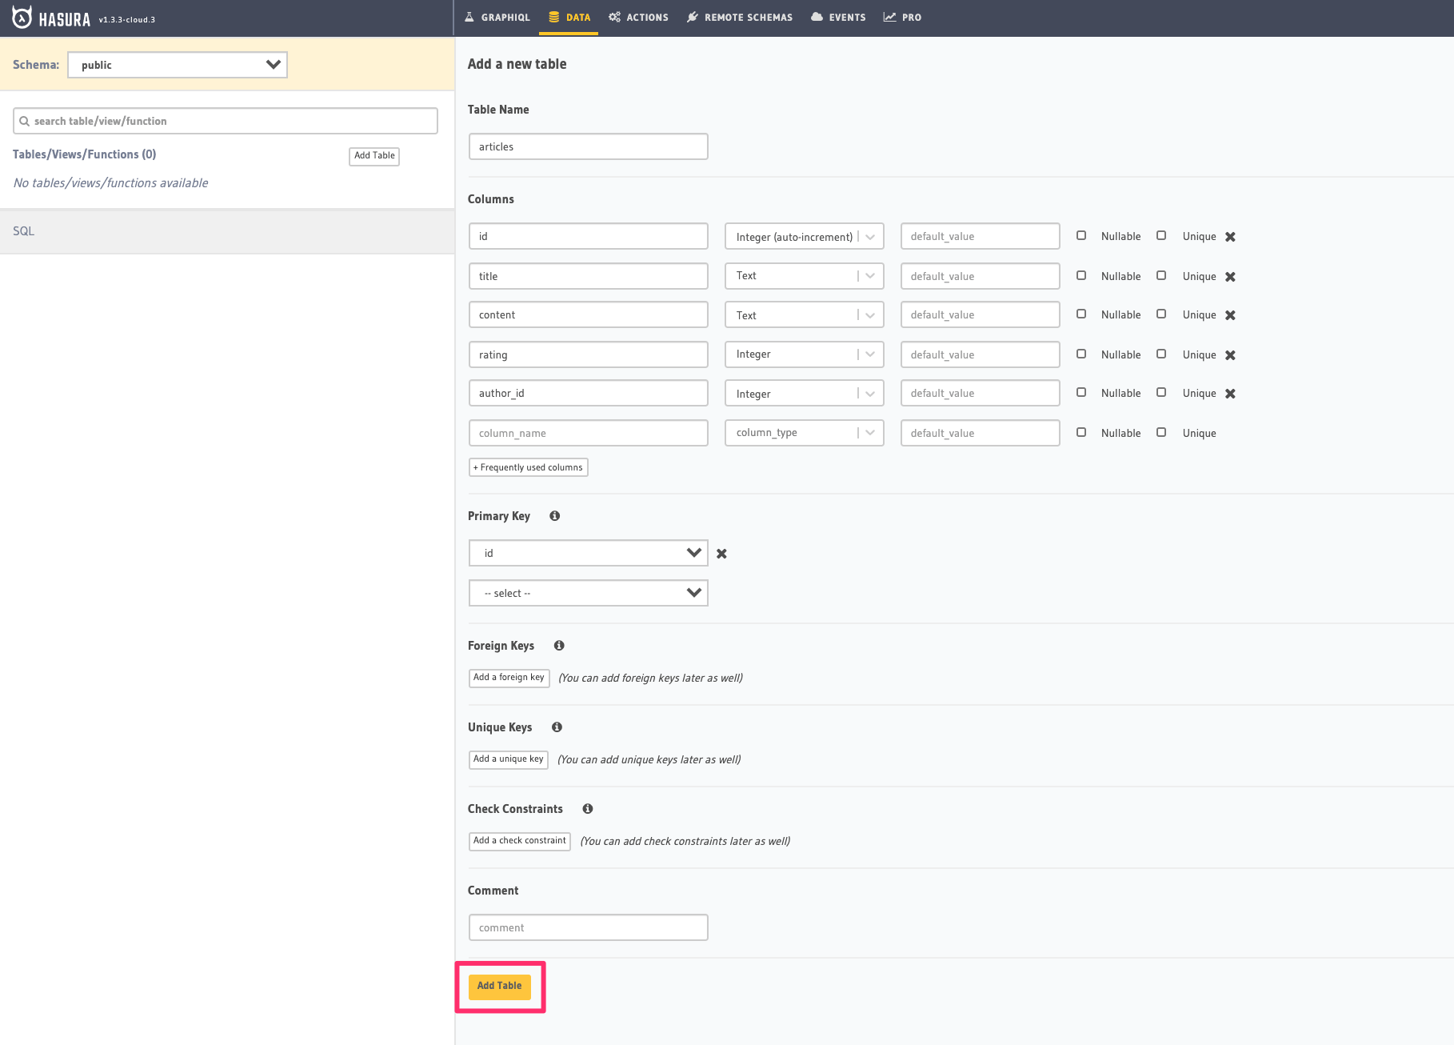Image resolution: width=1454 pixels, height=1045 pixels.
Task: Enable Nullable for the content column
Action: tap(1081, 314)
